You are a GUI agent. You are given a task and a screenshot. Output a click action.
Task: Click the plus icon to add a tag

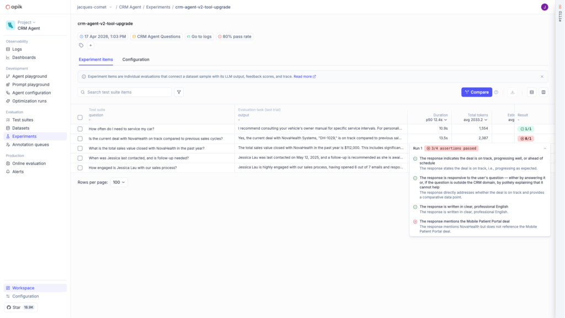coord(90,45)
